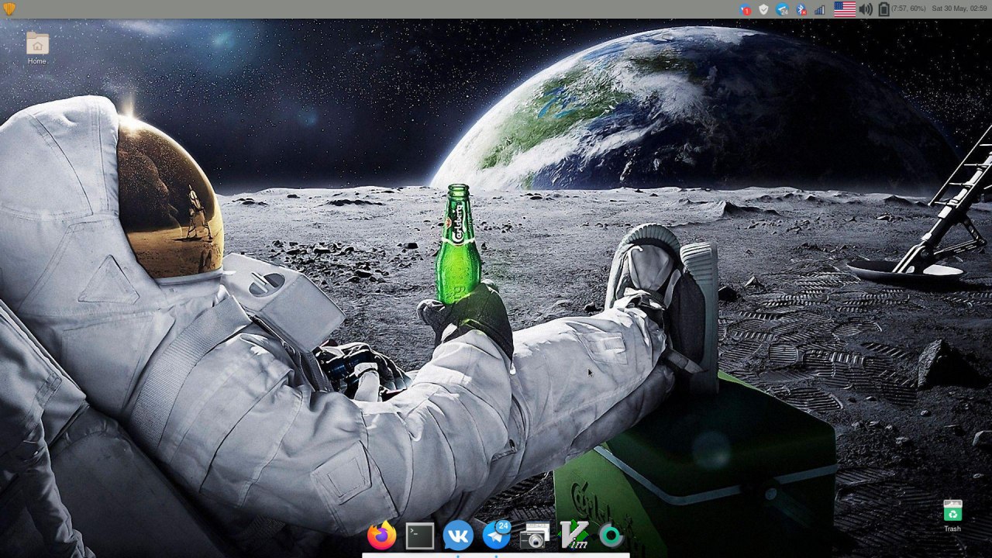Click the Bluetooth tray icon
Viewport: 992px width, 558px height.
801,9
